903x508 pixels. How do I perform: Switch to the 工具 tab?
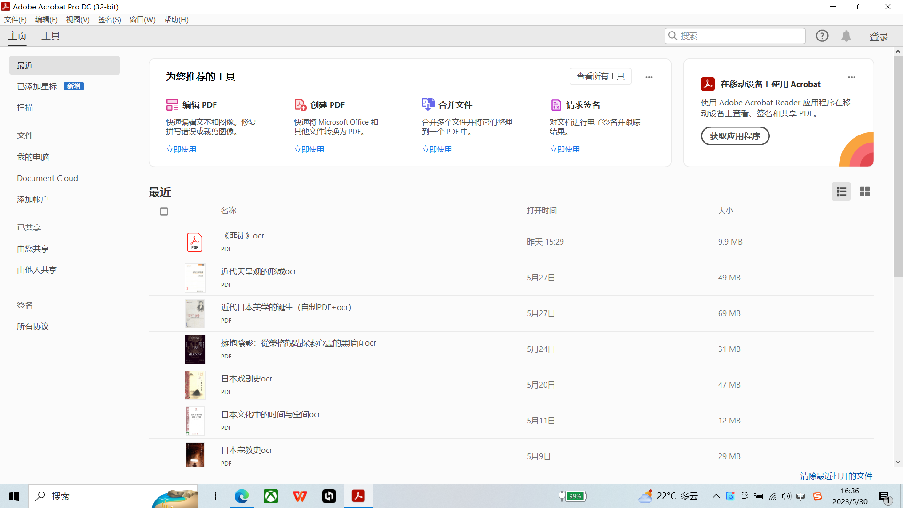(x=51, y=36)
